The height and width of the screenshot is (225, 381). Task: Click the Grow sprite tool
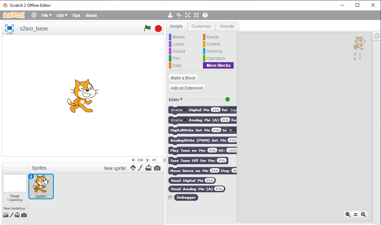187,15
